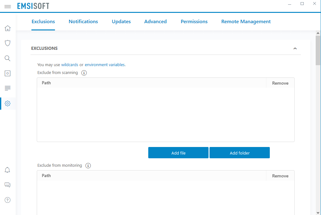
Task: Open the Quarantine box icon
Action: (8, 73)
